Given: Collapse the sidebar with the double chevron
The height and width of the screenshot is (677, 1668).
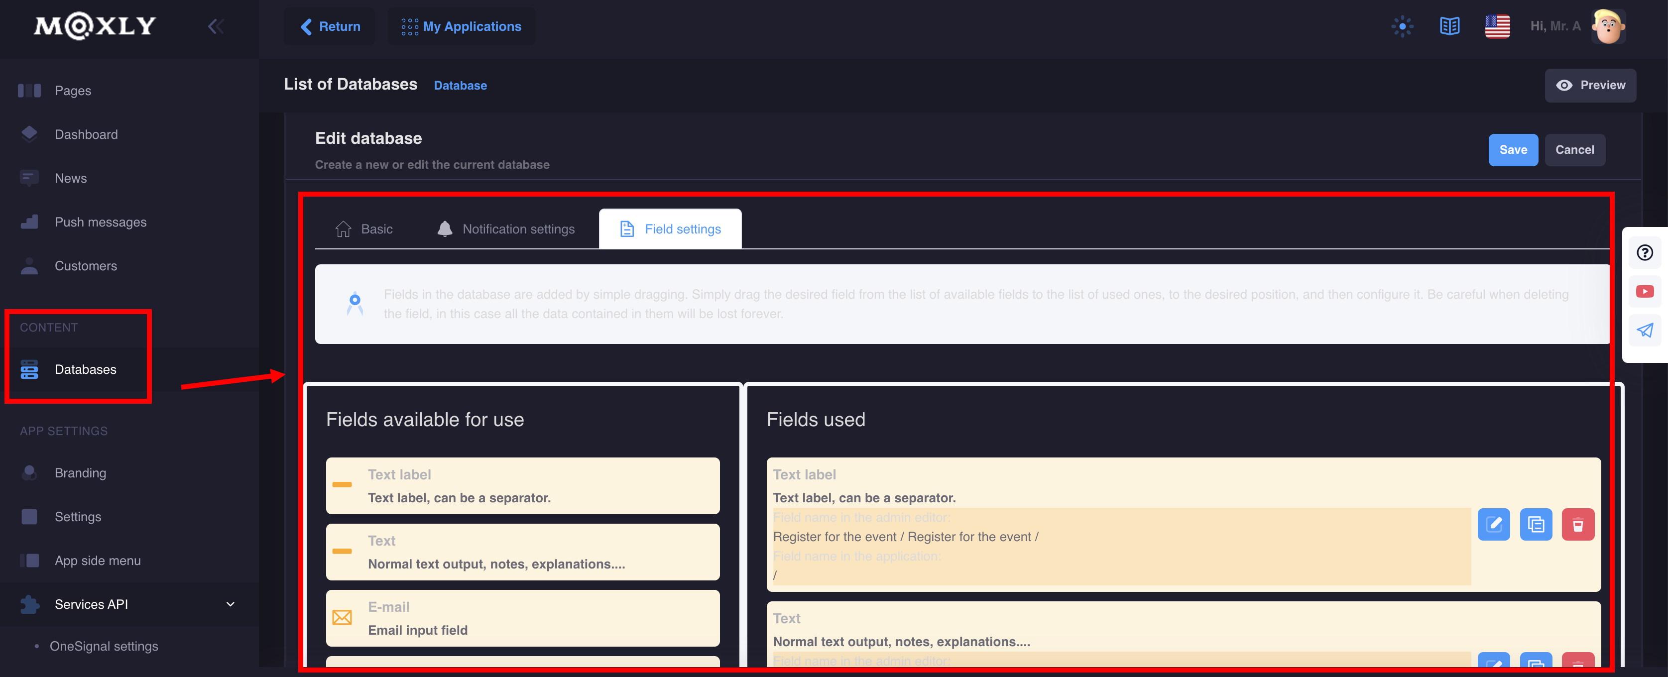Looking at the screenshot, I should point(216,26).
